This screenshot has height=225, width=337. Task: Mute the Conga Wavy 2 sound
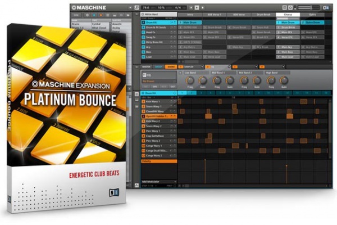click(x=172, y=155)
